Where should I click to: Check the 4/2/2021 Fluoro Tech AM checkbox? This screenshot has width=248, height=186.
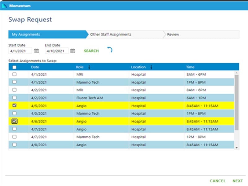tap(14, 98)
